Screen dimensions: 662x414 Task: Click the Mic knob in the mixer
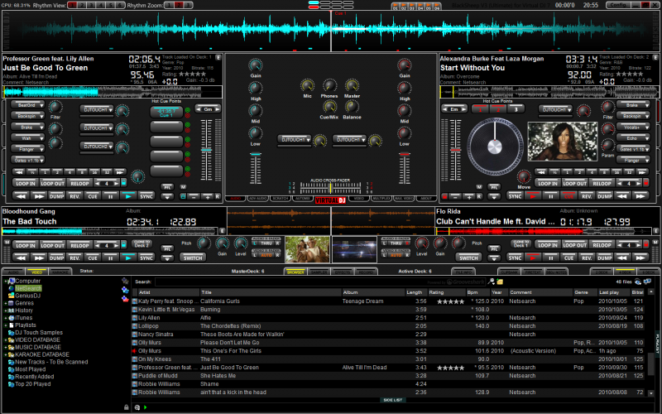307,86
